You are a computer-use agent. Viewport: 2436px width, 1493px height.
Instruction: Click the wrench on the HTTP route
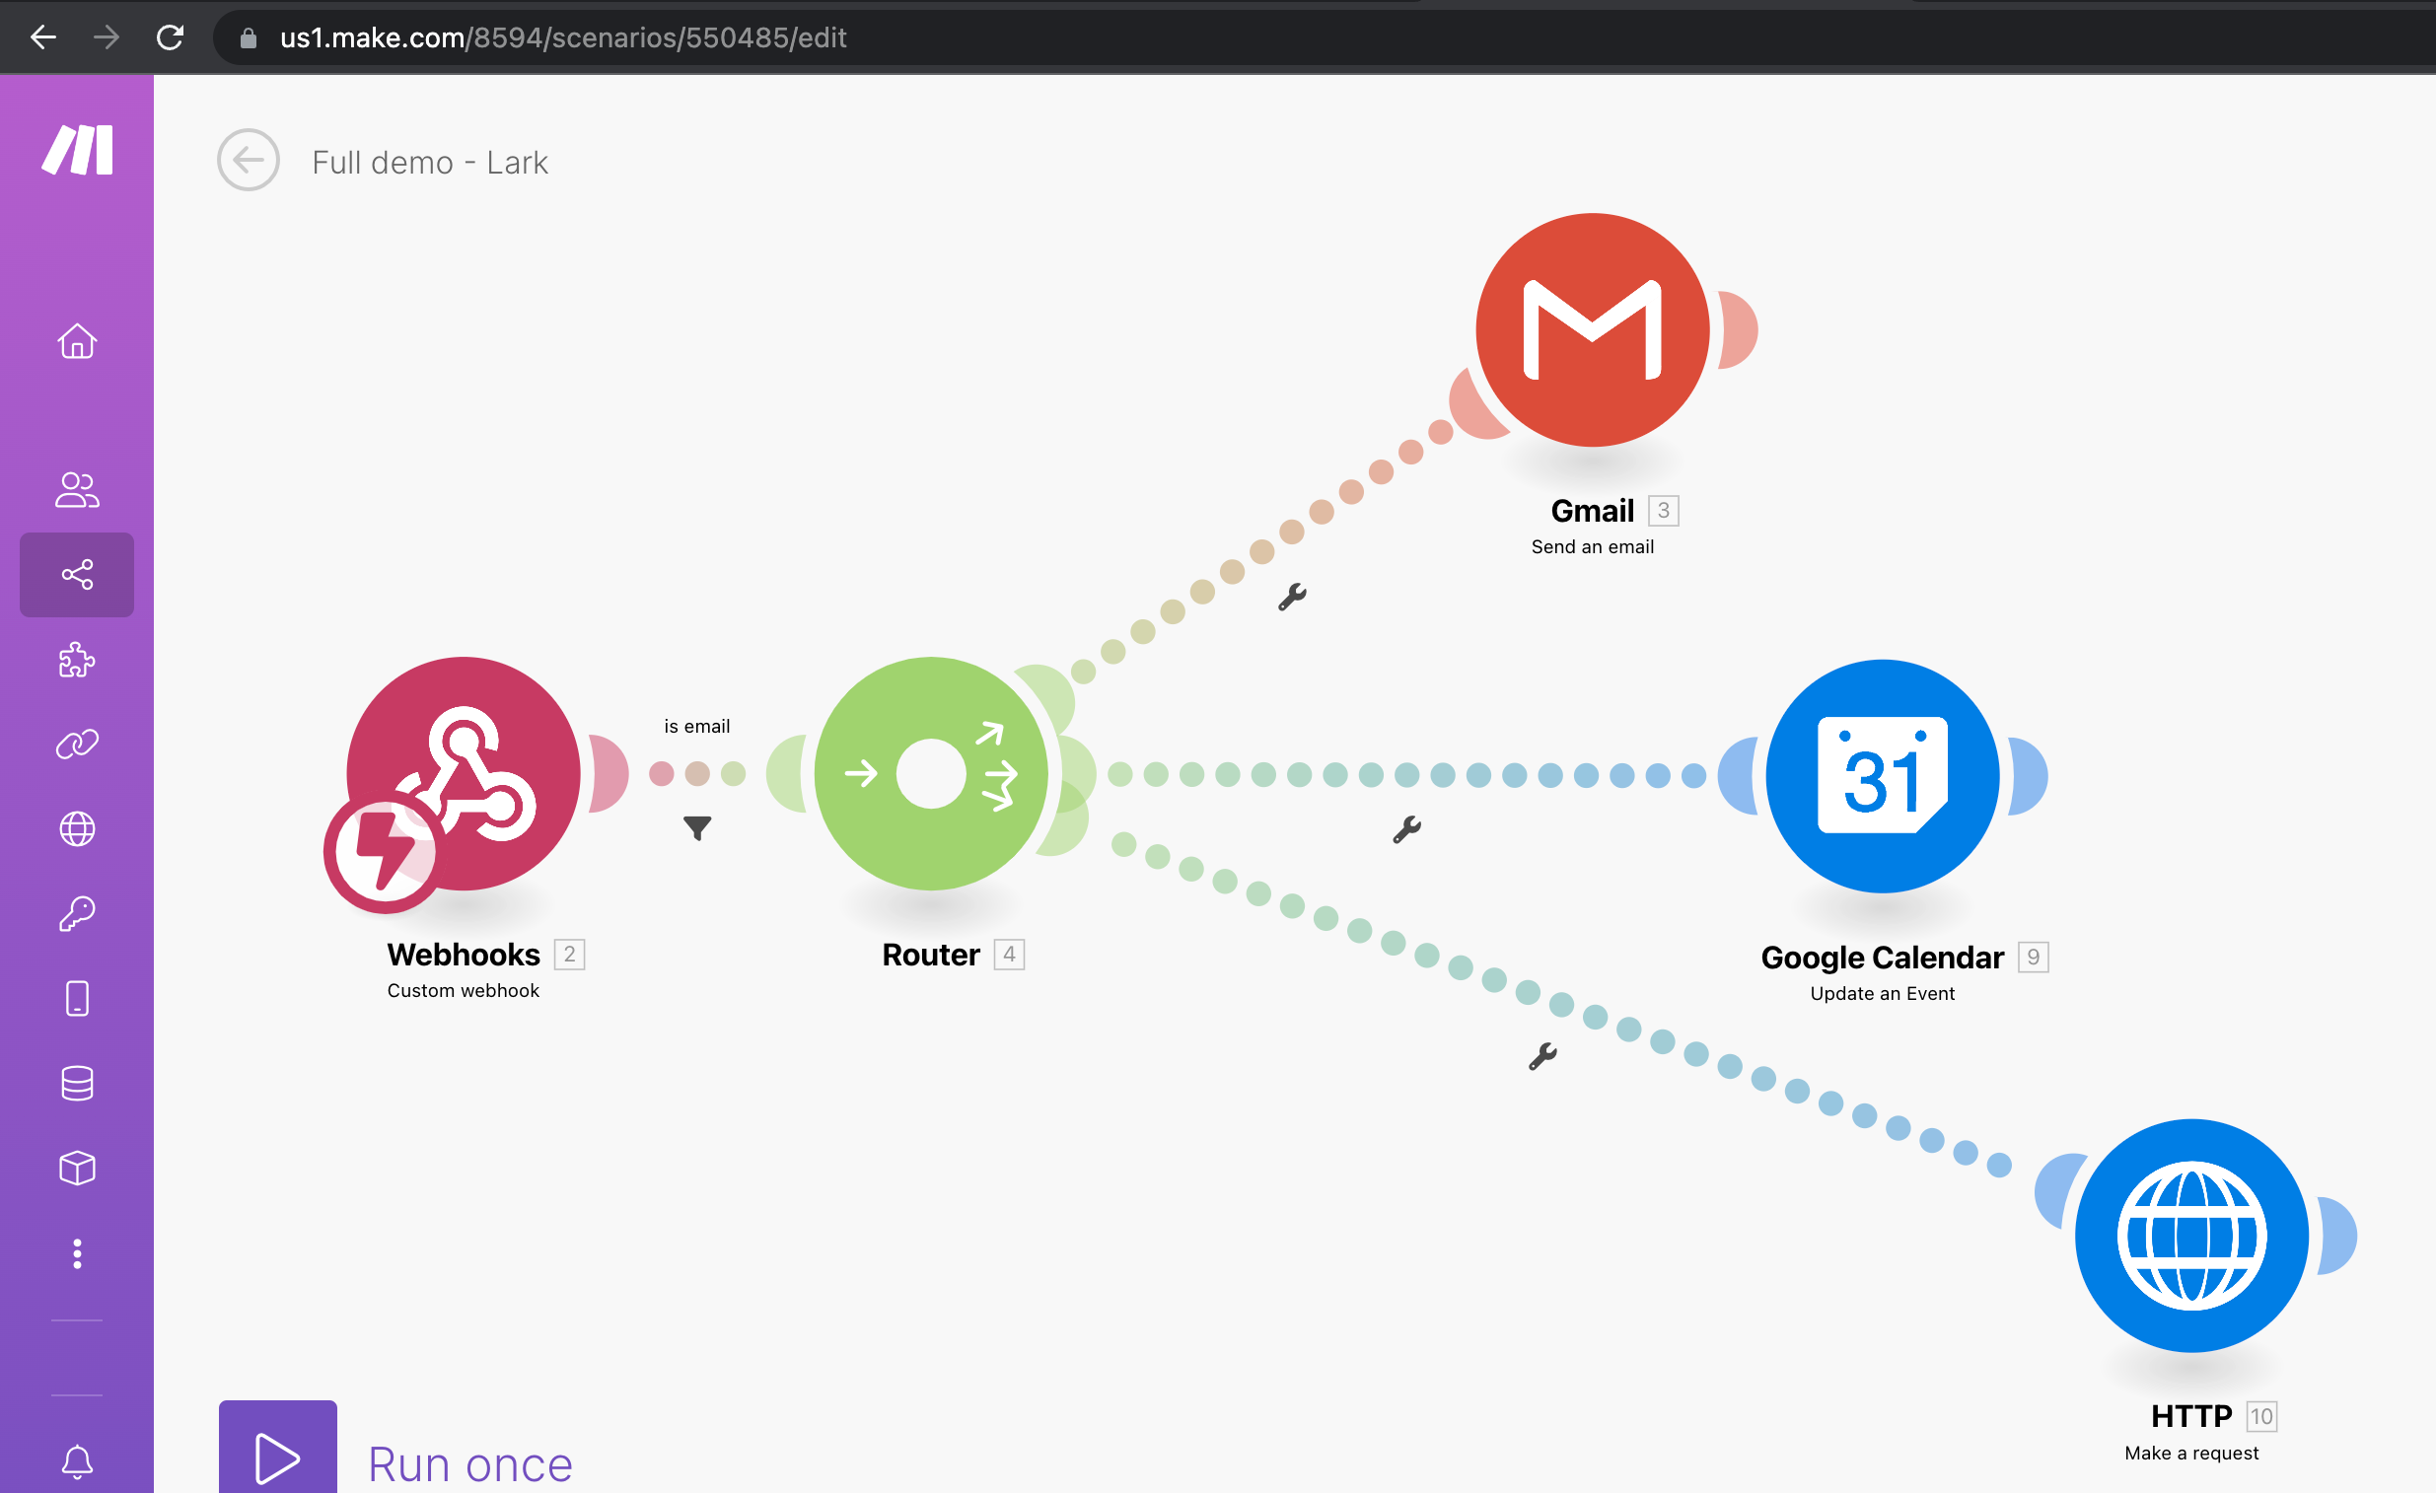click(x=1542, y=1057)
